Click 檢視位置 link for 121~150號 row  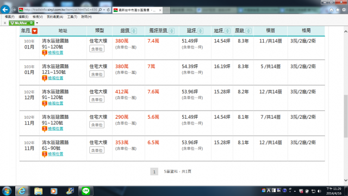tap(55, 78)
